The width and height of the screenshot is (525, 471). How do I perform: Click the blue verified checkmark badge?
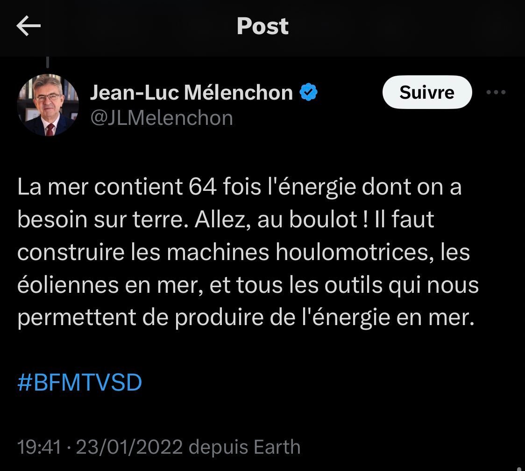tap(308, 92)
